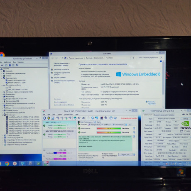Click the scan hardware icon in Device Manager toolbar
This screenshot has height=191, width=191.
pos(17,65)
